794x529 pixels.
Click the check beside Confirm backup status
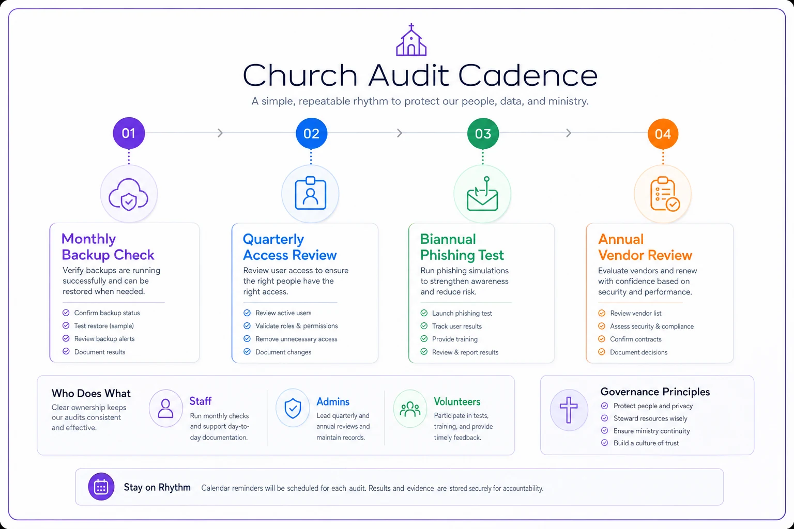click(66, 313)
